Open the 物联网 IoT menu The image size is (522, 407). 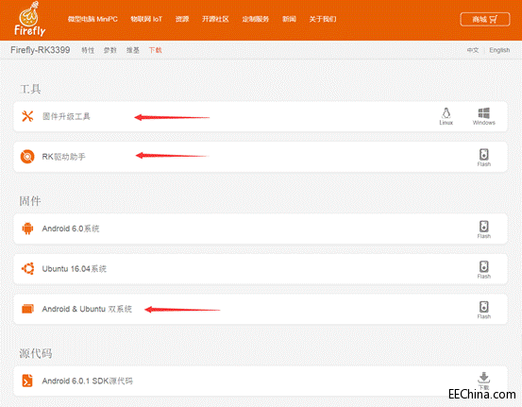pyautogui.click(x=146, y=19)
